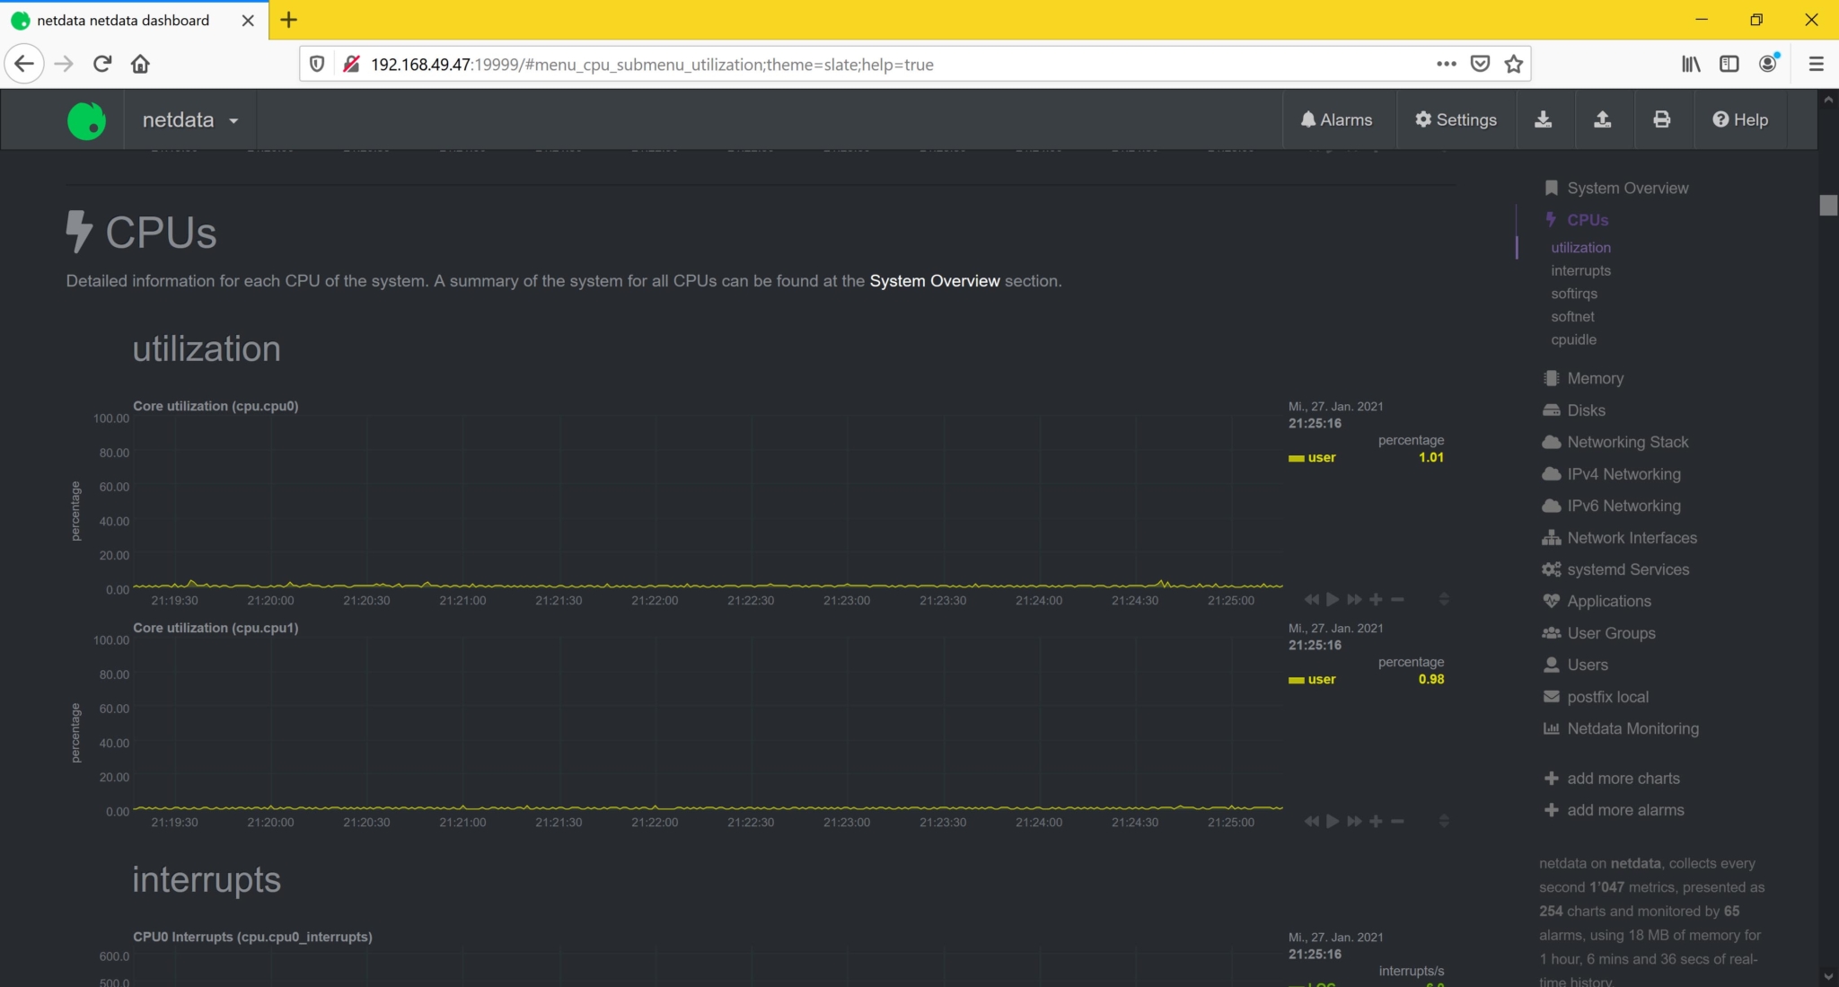Viewport: 1839px width, 987px height.
Task: Click the print dashboard icon
Action: (1661, 119)
